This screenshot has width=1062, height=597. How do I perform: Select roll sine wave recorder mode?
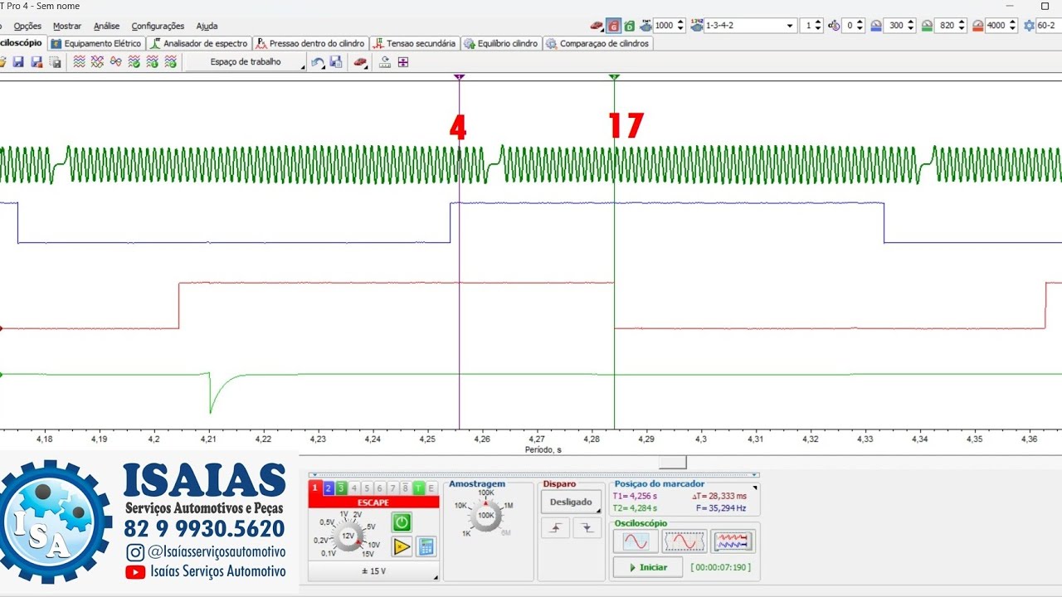(x=684, y=541)
